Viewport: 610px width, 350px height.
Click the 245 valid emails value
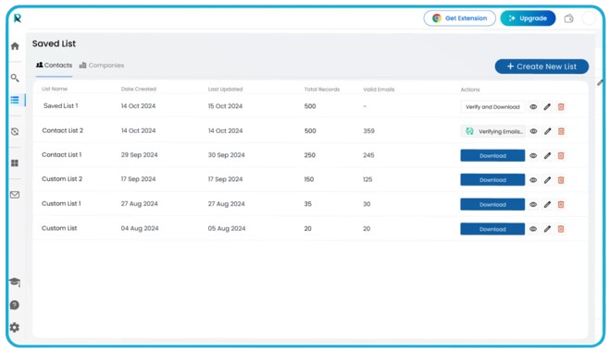[x=368, y=155]
